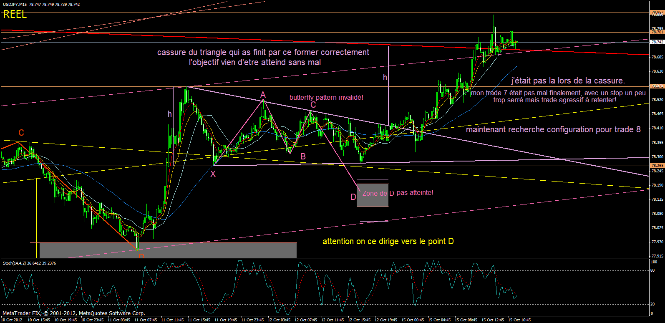The height and width of the screenshot is (323, 665).
Task: Click the 77.970 price axis value
Action: click(x=657, y=242)
